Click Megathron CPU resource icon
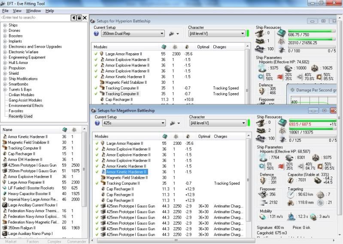This screenshot has width=343, height=244. [x=282, y=123]
